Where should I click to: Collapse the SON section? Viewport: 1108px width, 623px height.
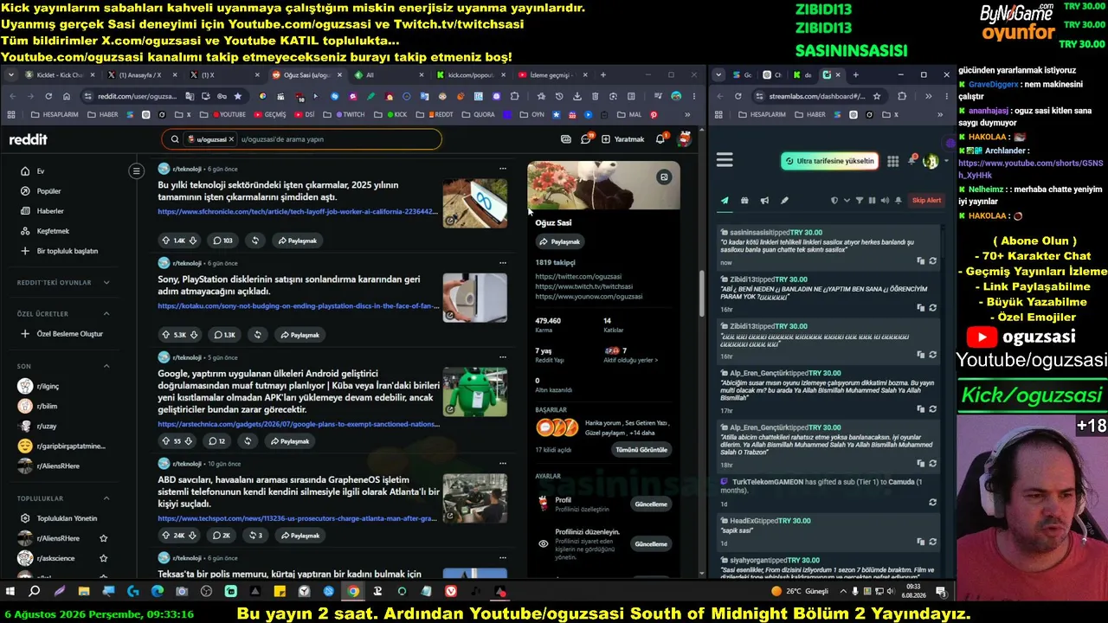64,366
